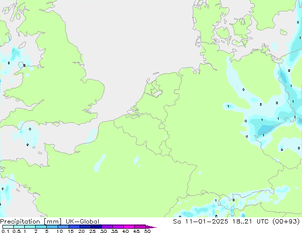Click the 1–2 mm legend color swatch
The image size is (302, 233).
[x=30, y=227]
